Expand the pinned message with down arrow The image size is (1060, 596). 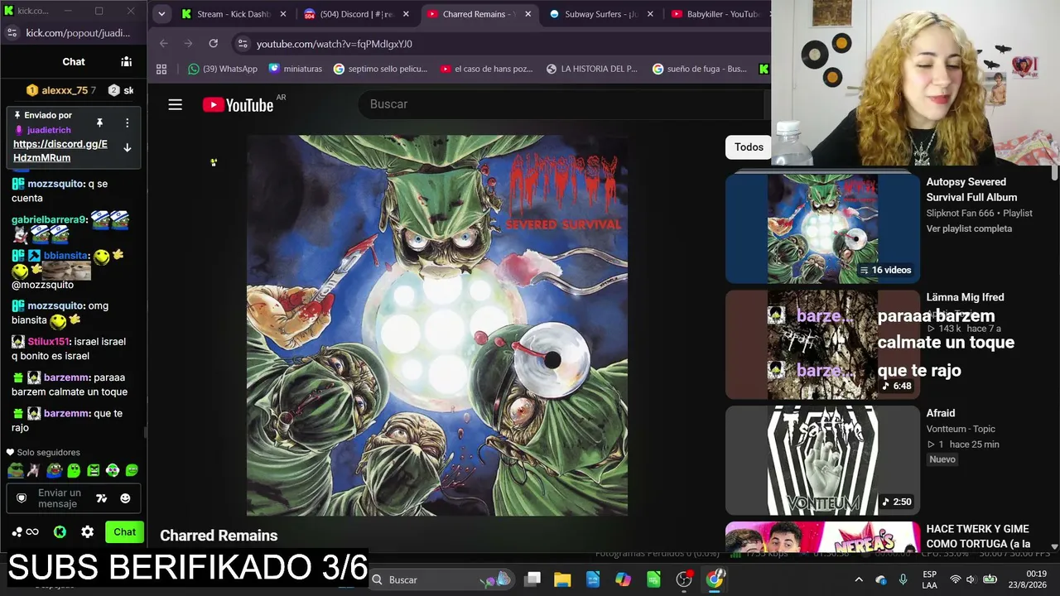pos(127,147)
